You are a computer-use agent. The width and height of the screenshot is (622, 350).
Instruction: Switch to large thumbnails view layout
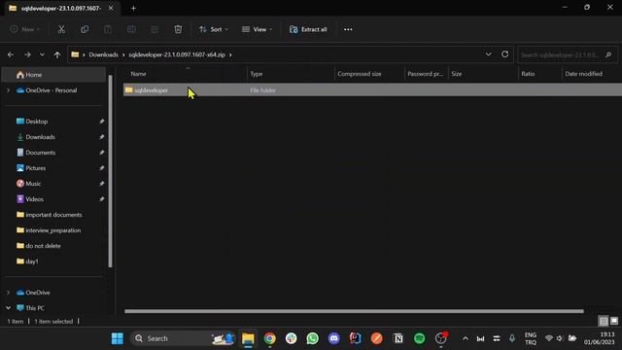pos(613,321)
